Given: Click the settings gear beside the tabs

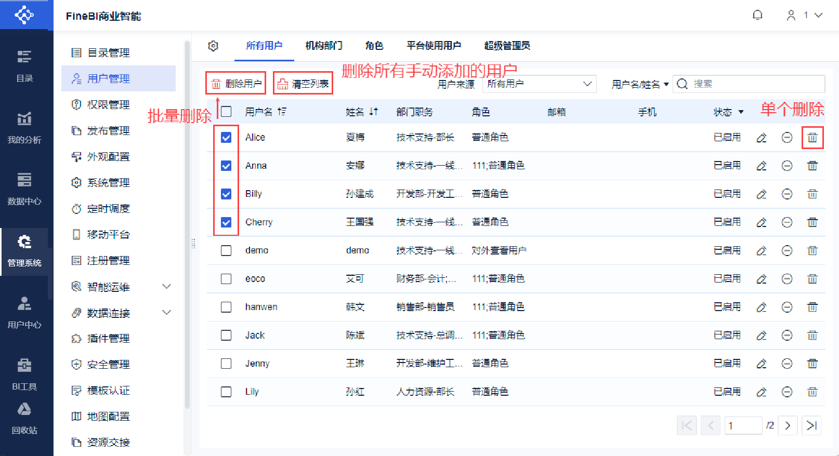Looking at the screenshot, I should click(x=213, y=46).
